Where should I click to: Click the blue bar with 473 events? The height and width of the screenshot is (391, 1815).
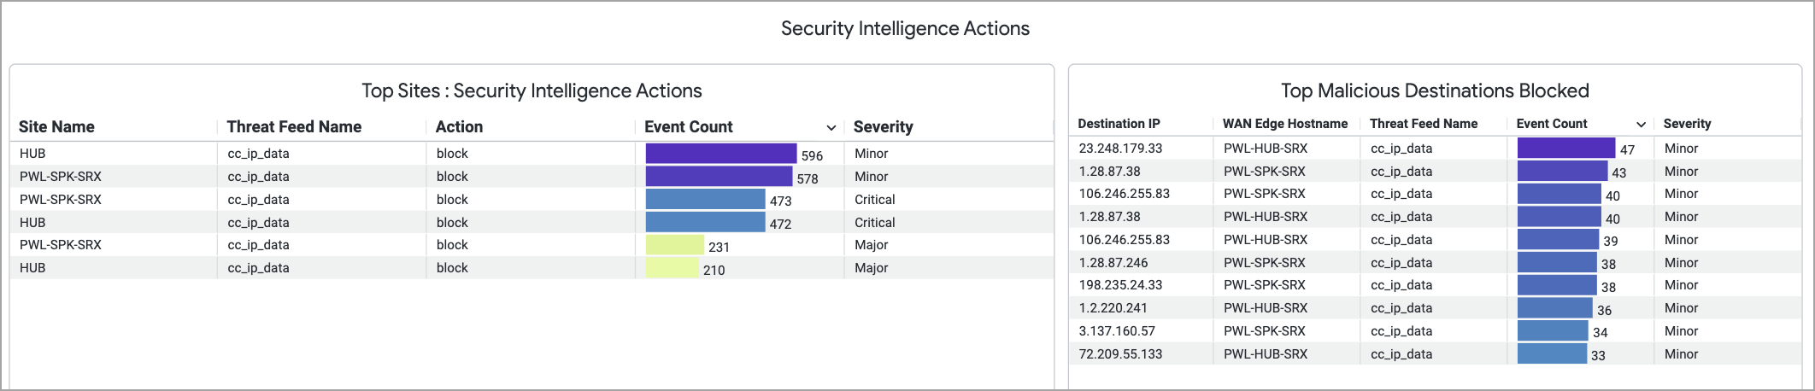[x=705, y=200]
